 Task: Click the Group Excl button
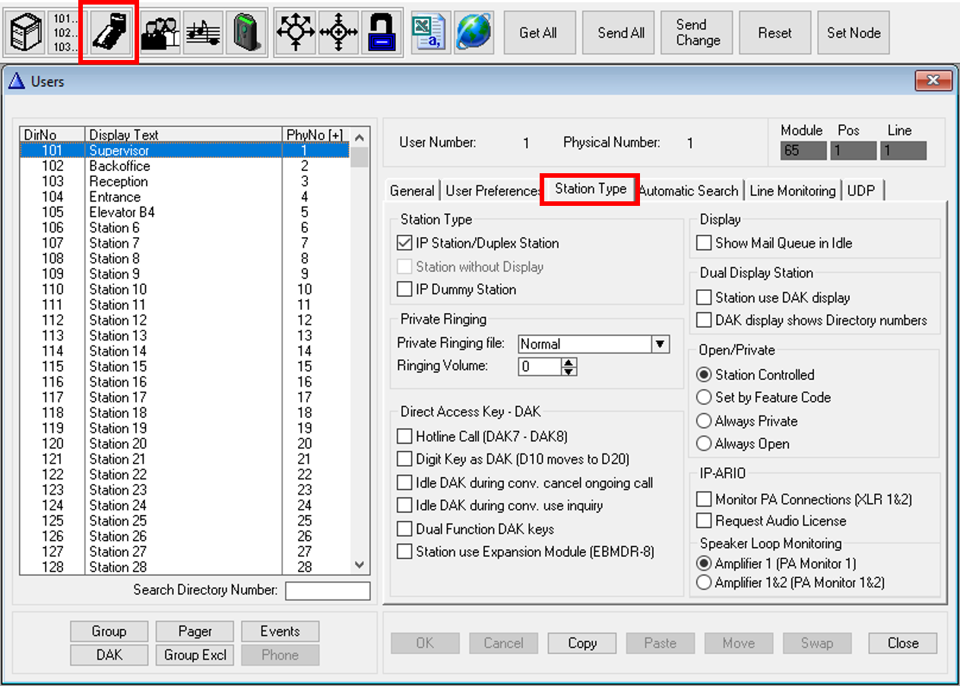point(195,655)
